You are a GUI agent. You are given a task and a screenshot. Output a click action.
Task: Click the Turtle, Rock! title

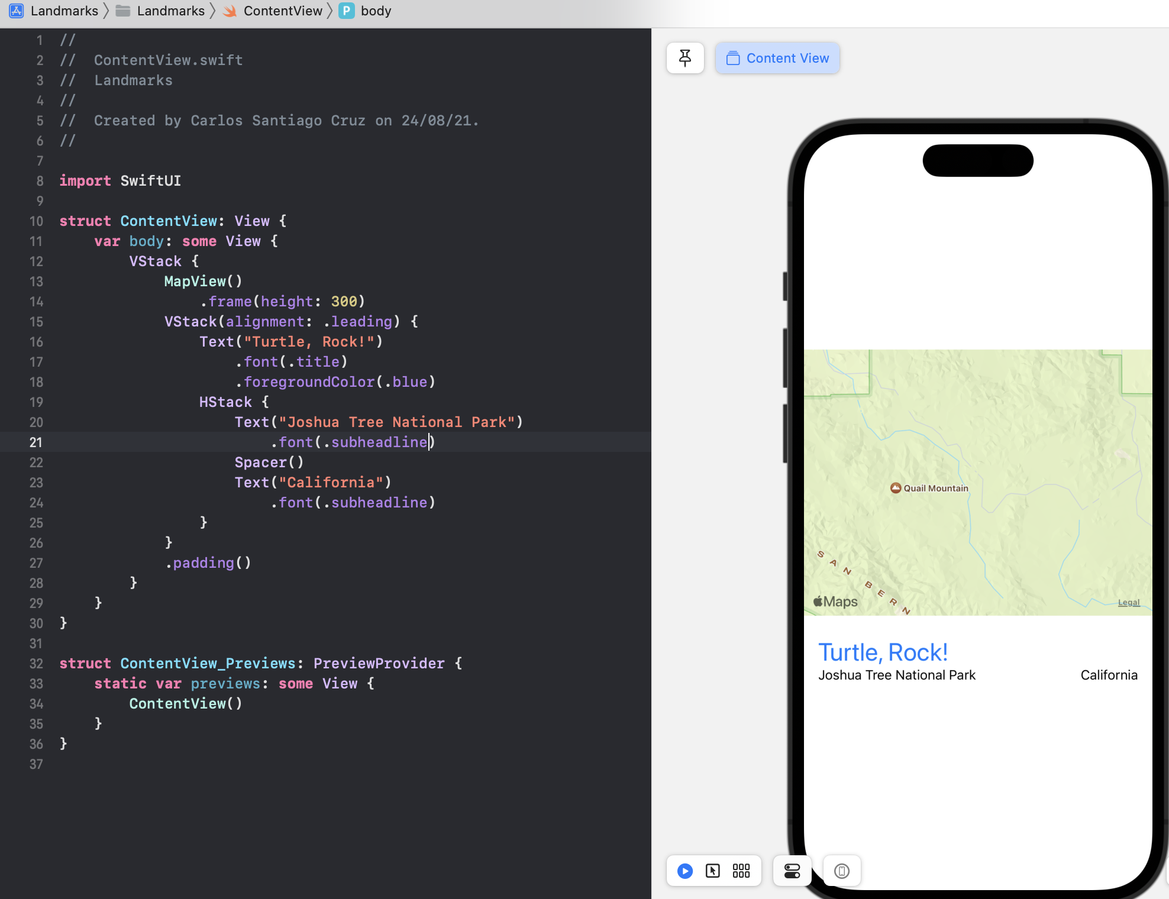pos(883,652)
